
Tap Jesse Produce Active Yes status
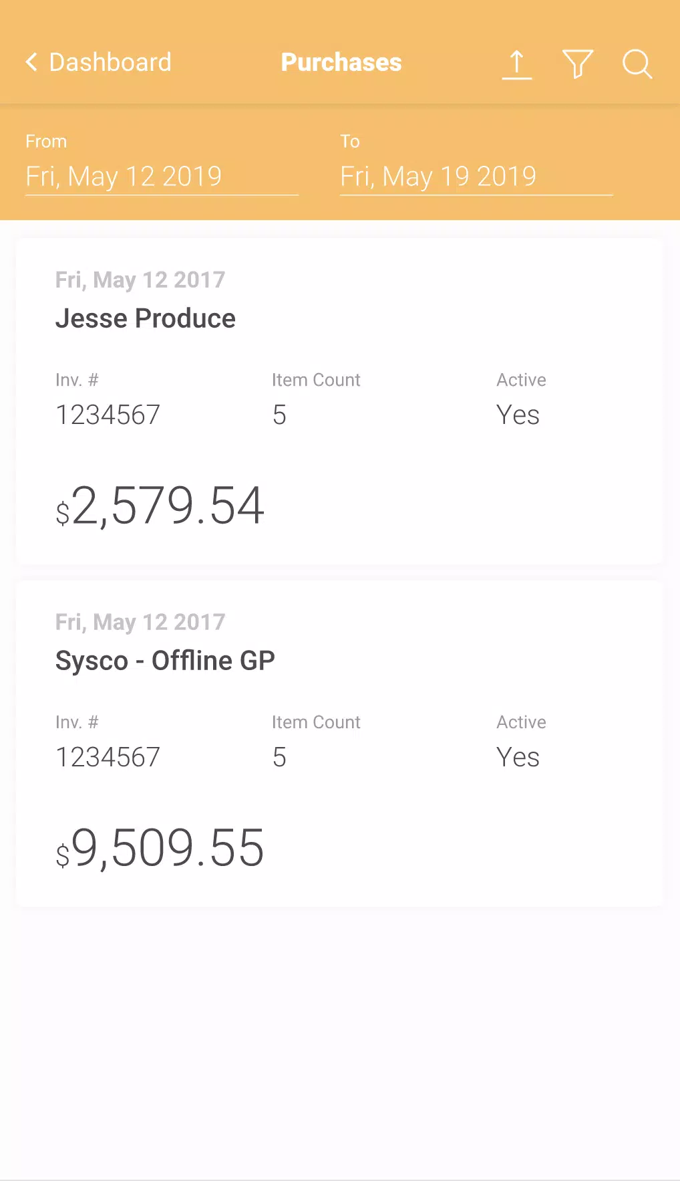coord(518,415)
